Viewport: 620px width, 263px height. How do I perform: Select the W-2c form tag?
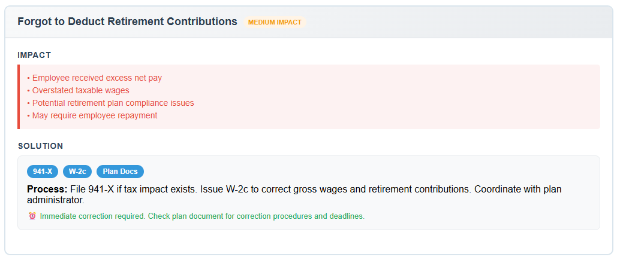click(77, 172)
